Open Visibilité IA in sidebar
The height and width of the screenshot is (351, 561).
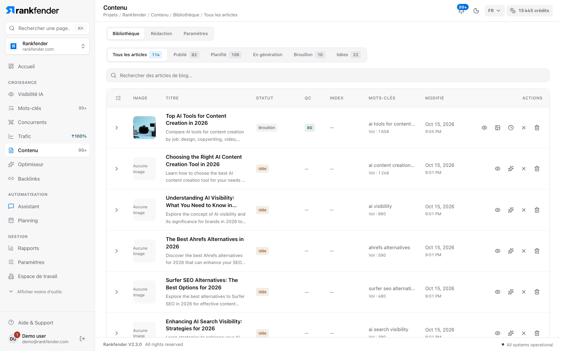47,94
